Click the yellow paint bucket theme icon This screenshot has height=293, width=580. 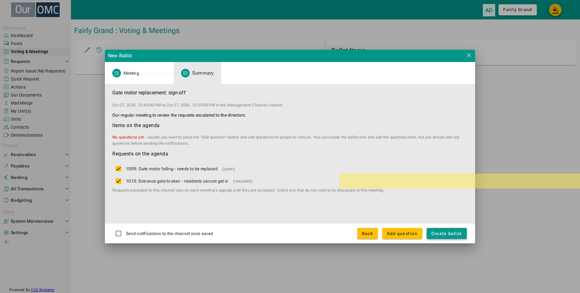555,10
